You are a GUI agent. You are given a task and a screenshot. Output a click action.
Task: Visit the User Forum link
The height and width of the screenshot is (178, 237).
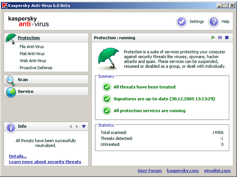150,171
